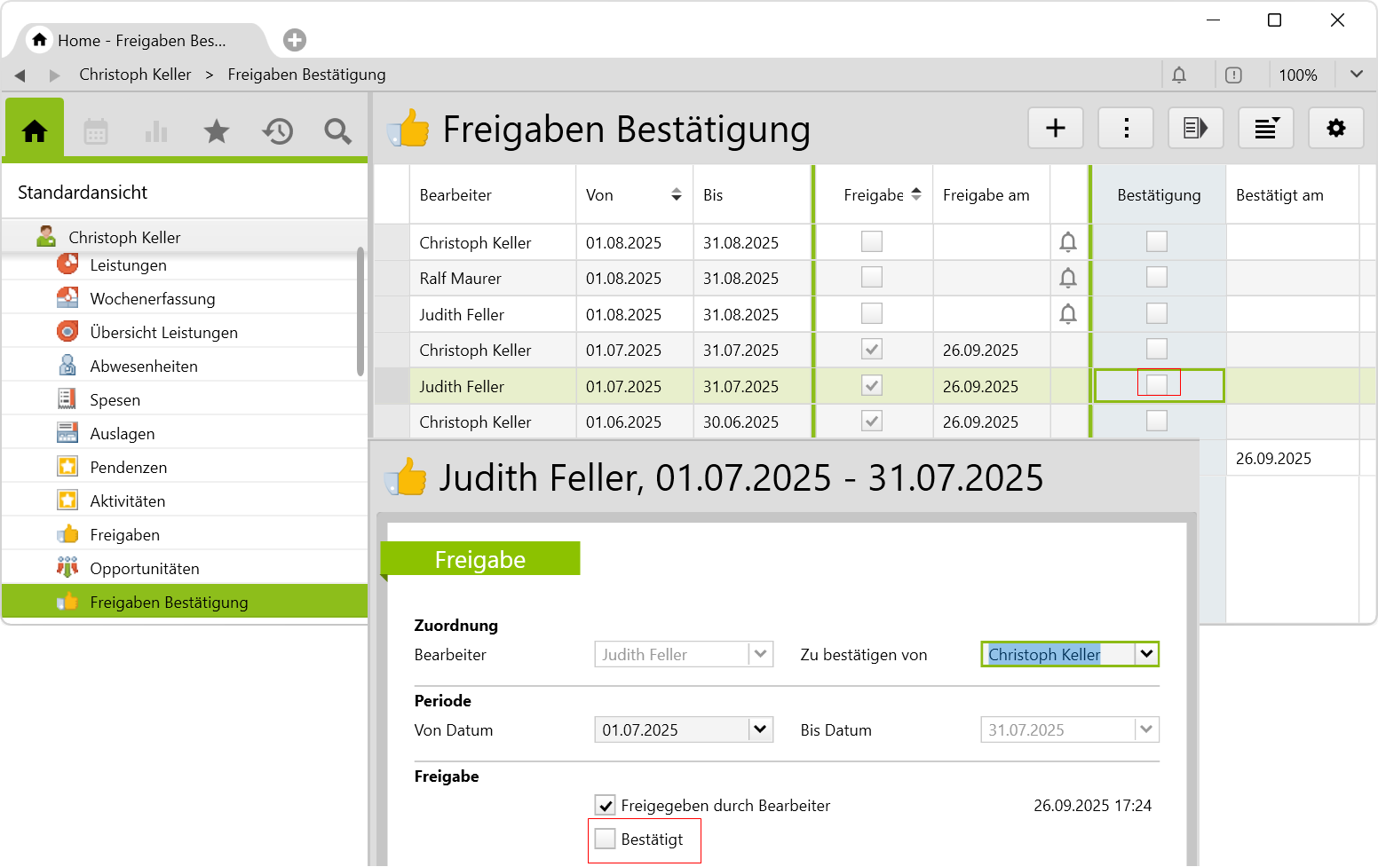Tick the Freigabe checkbox for Ralf Maurer
The width and height of the screenshot is (1378, 867).
click(x=872, y=278)
